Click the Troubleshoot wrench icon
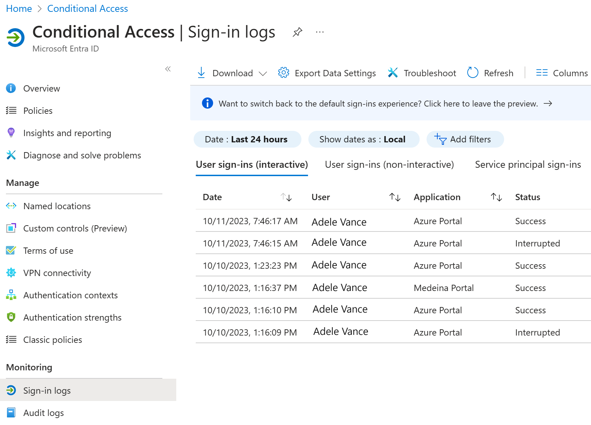 [x=393, y=73]
